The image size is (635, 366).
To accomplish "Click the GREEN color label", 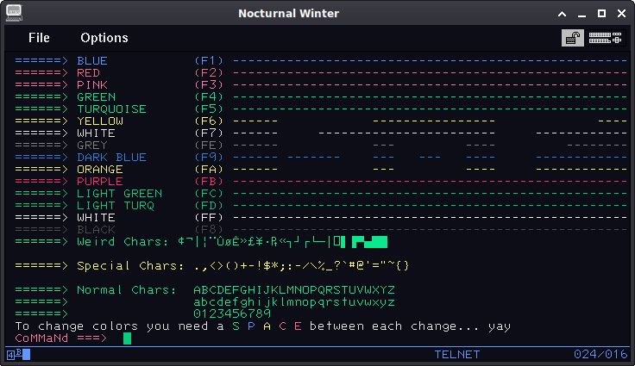I will 97,97.
